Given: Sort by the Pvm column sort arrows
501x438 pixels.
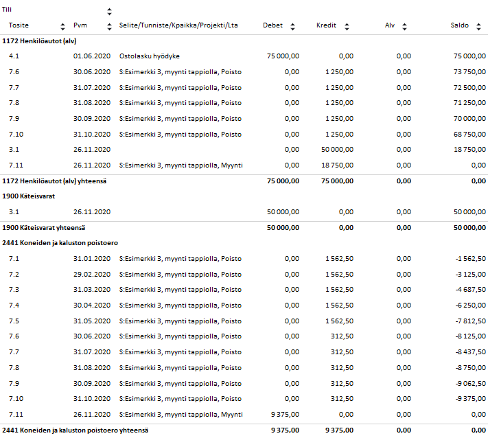Looking at the screenshot, I should (109, 27).
